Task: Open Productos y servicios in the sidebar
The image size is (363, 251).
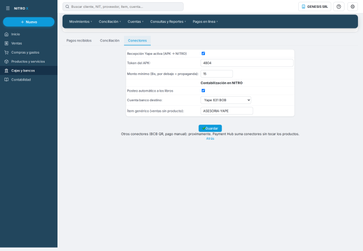Action: coord(28,61)
